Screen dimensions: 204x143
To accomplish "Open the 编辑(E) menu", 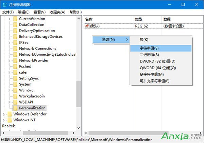I will pyautogui.click(x=24, y=12).
